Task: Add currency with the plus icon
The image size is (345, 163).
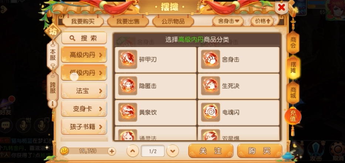Action: coord(112,151)
